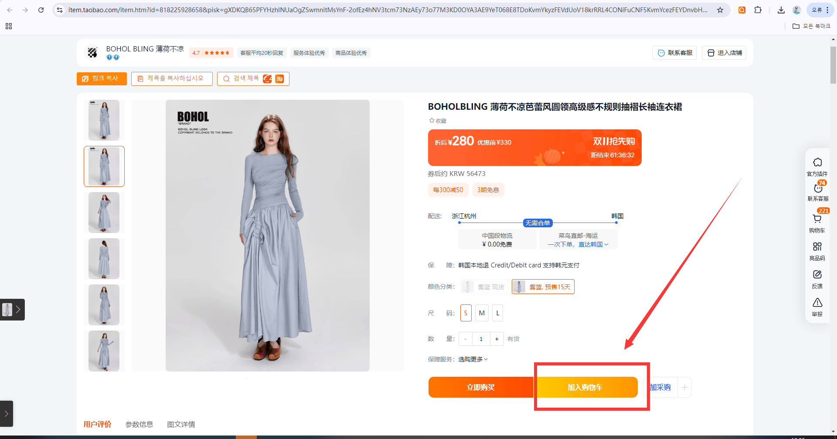Select size S option

pos(466,313)
